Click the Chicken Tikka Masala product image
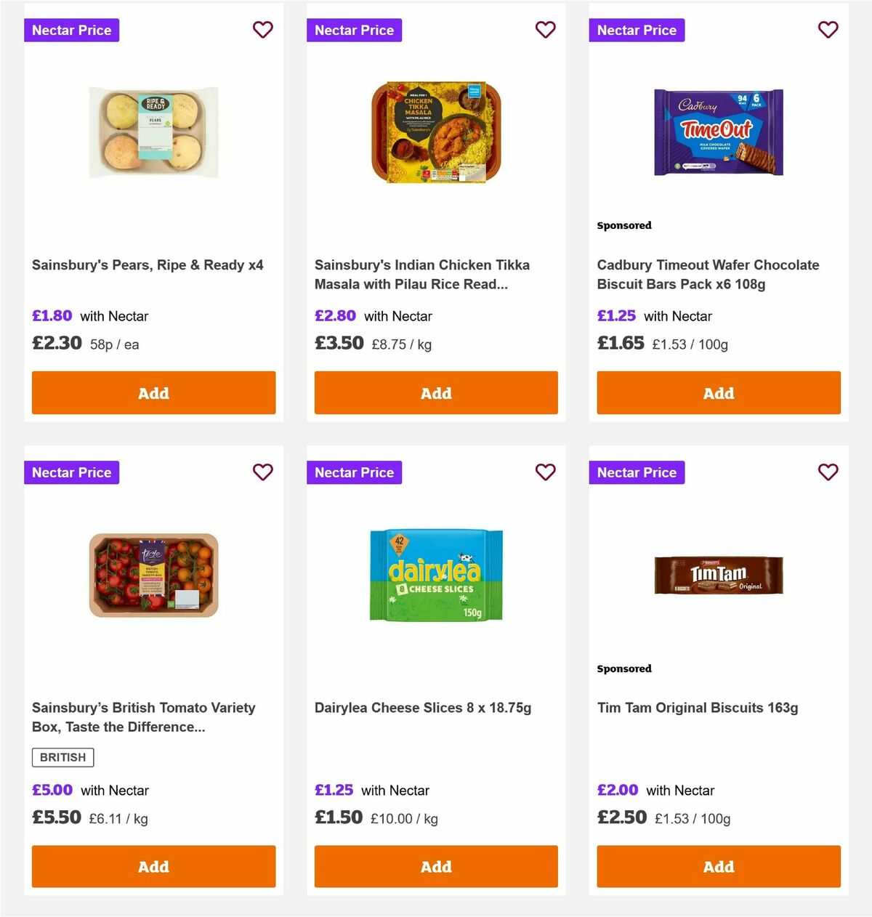872x917 pixels. 436,131
